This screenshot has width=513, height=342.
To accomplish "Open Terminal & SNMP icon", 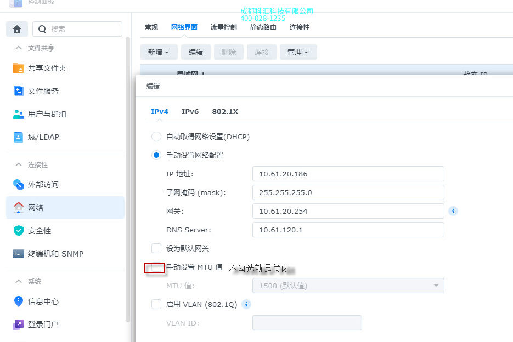I will (18, 254).
